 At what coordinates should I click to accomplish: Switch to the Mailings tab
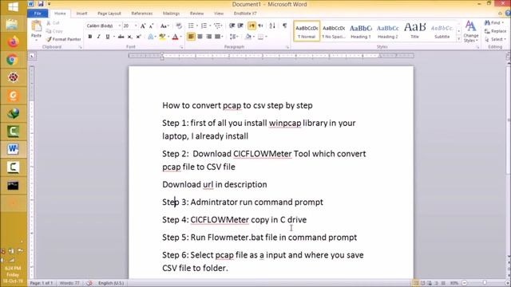[171, 14]
